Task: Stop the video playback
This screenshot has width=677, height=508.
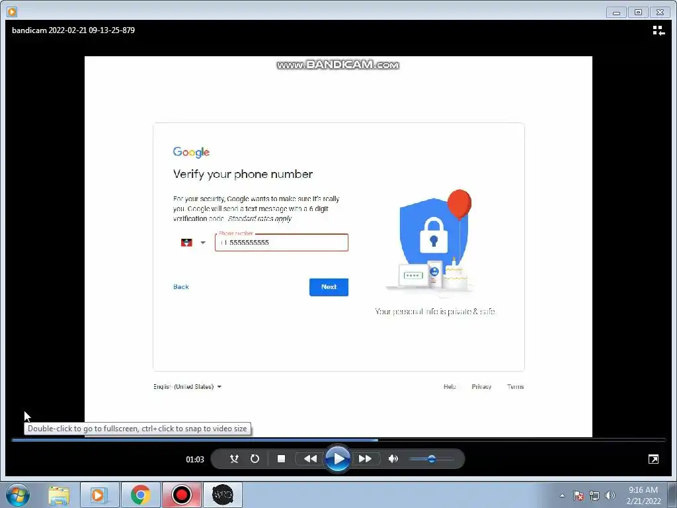Action: 281,459
